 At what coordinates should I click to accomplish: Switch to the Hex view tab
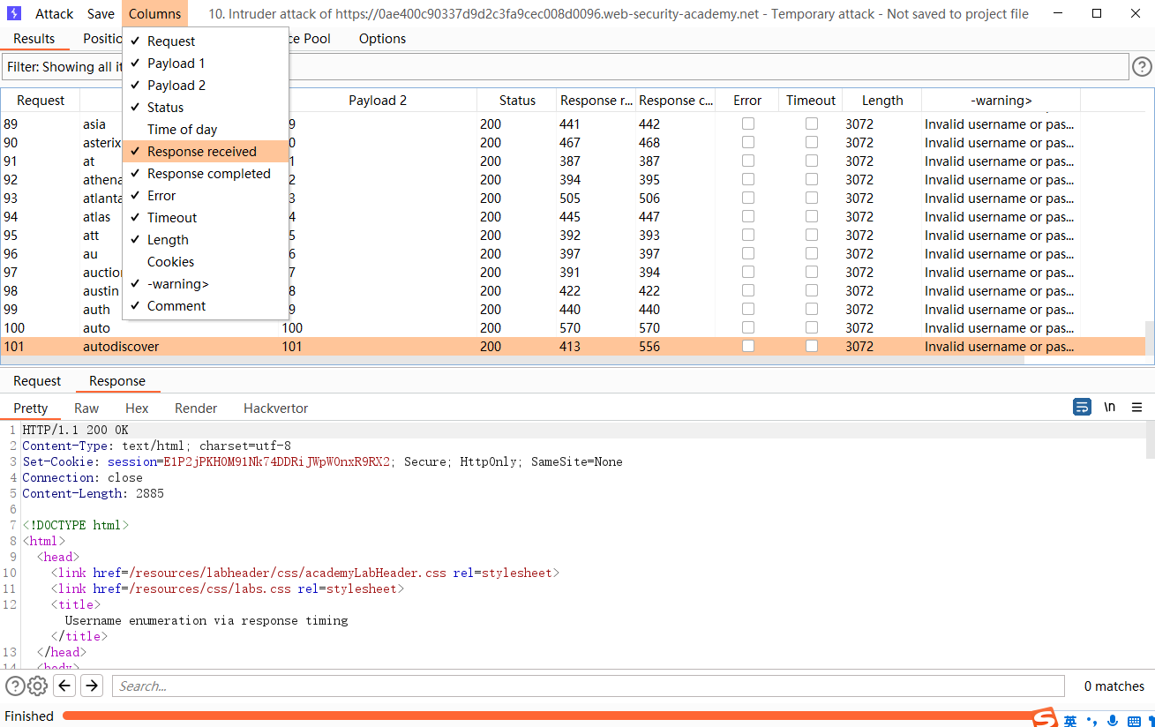(137, 408)
